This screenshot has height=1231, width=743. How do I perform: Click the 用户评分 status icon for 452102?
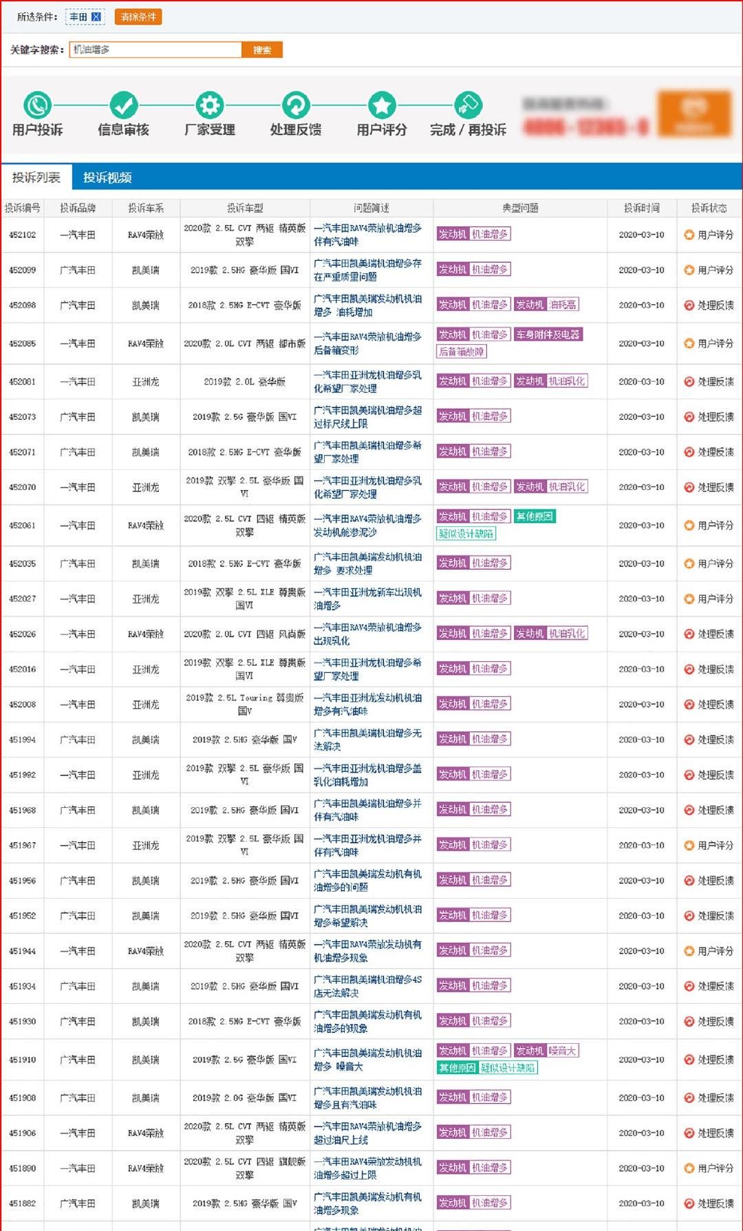click(x=689, y=235)
